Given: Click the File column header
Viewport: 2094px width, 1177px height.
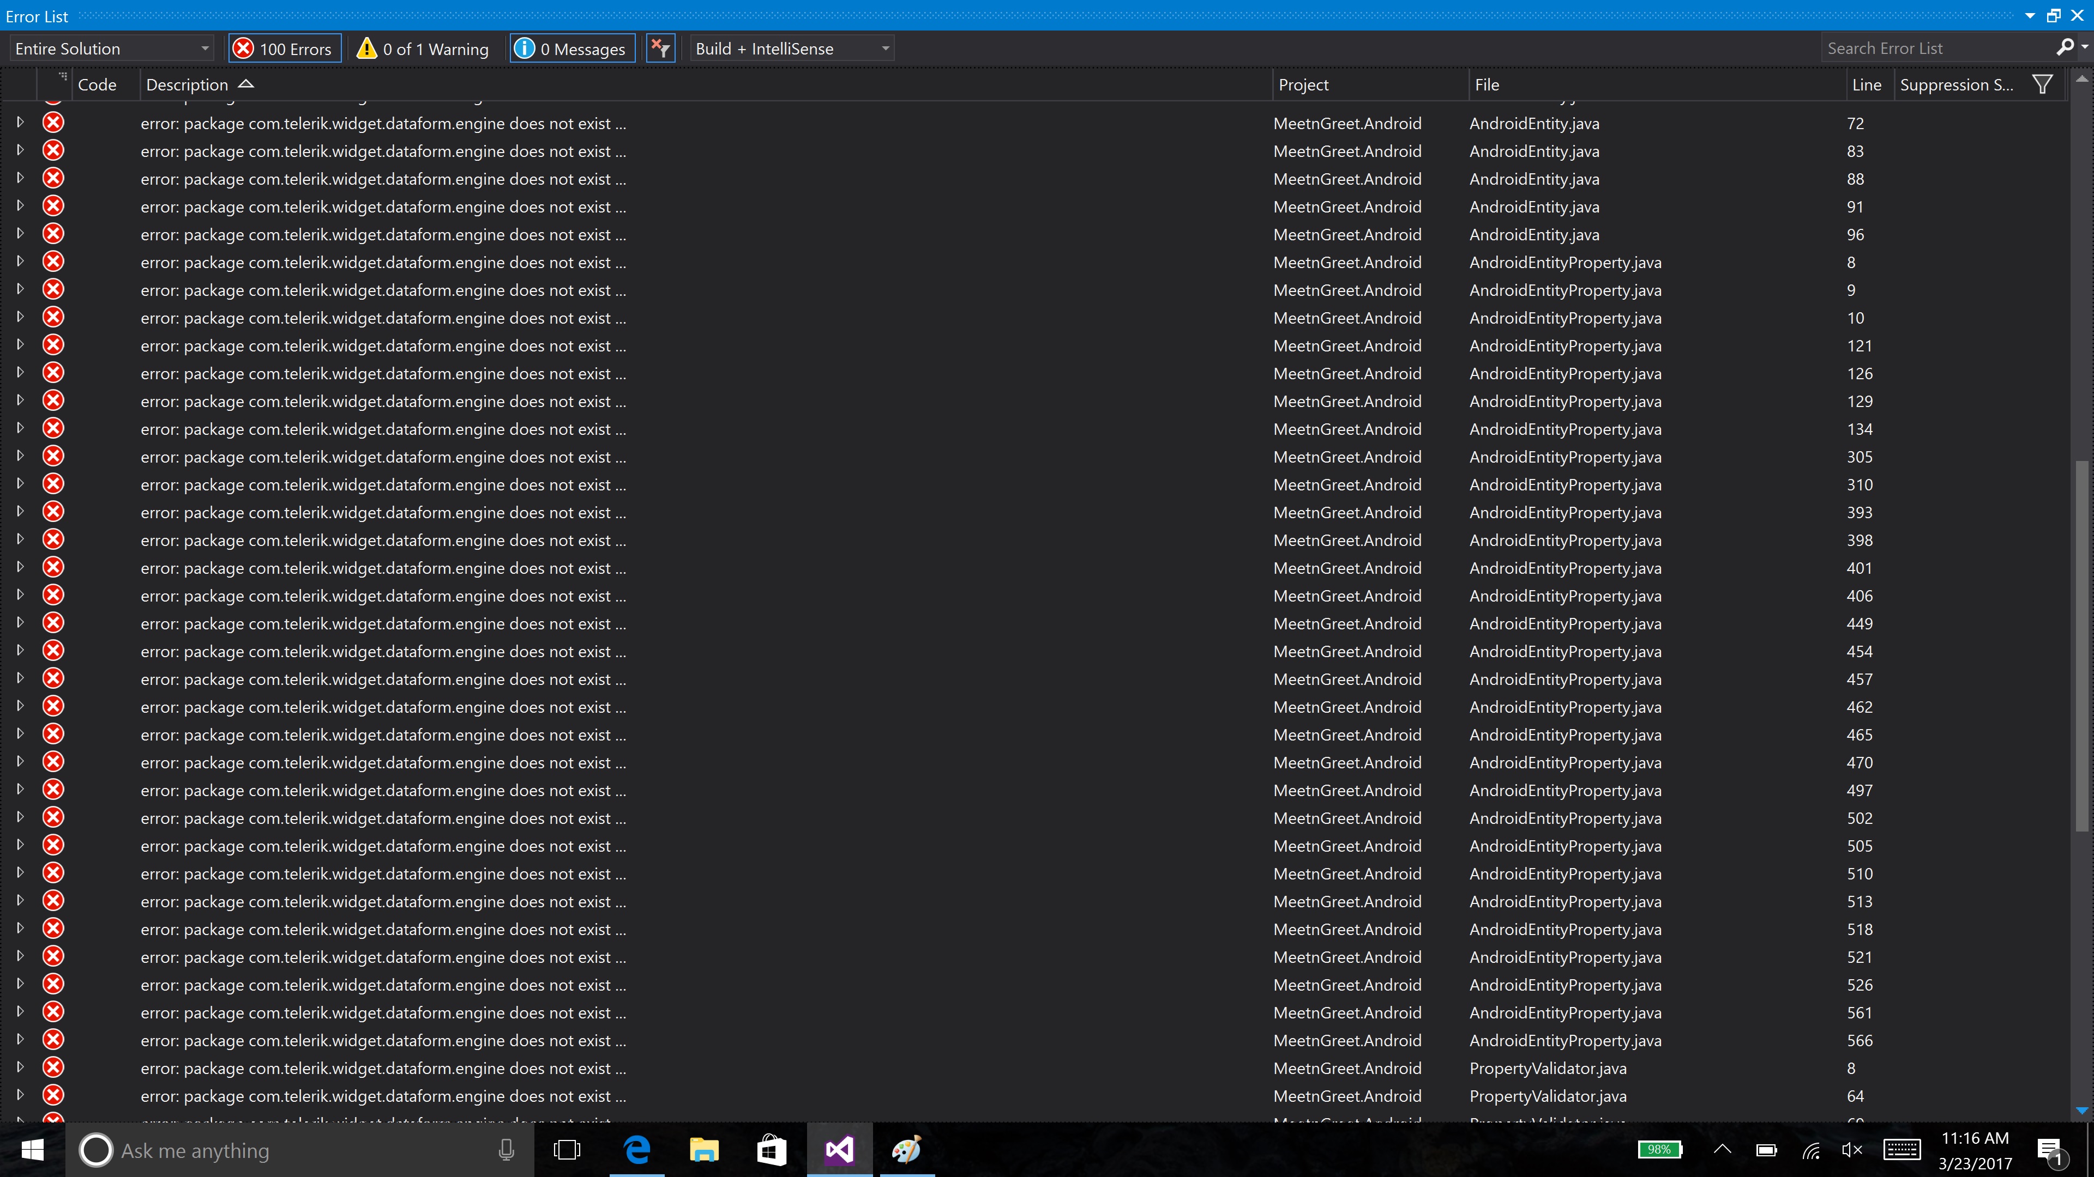Looking at the screenshot, I should pyautogui.click(x=1487, y=84).
